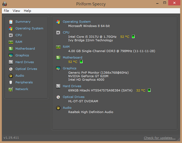
Task: Click the Summary clipboard icon in sidebar
Action: 11,22
